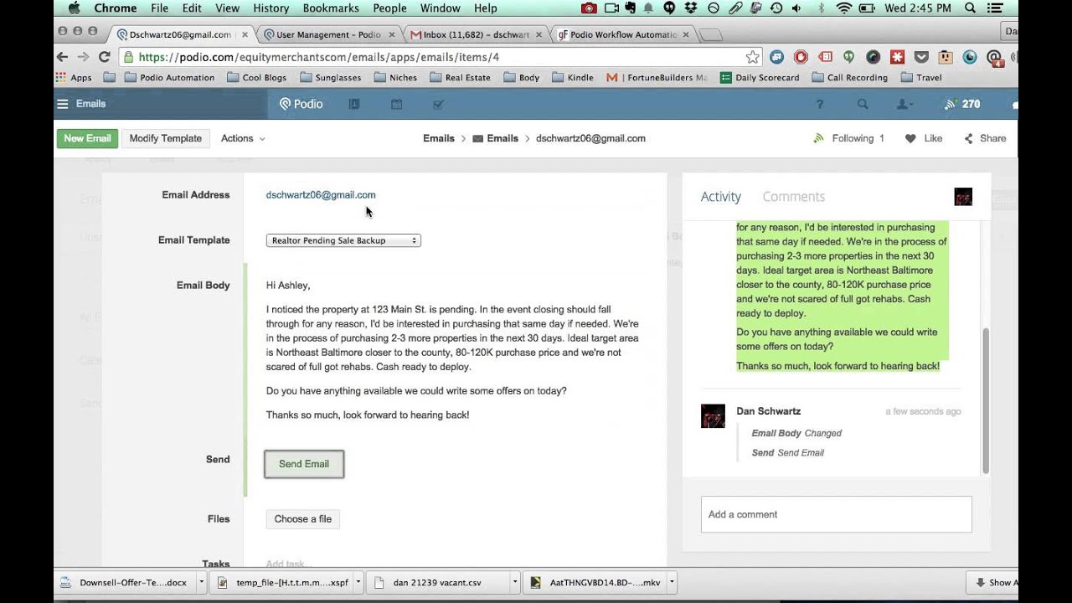The image size is (1072, 603).
Task: Click the round blue chat extension icon
Action: [x=776, y=57]
